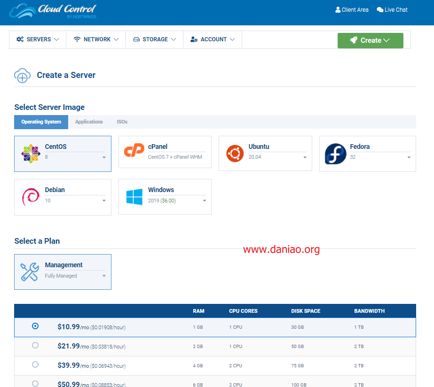Select the Windows logo icon
434x387 pixels.
[134, 197]
